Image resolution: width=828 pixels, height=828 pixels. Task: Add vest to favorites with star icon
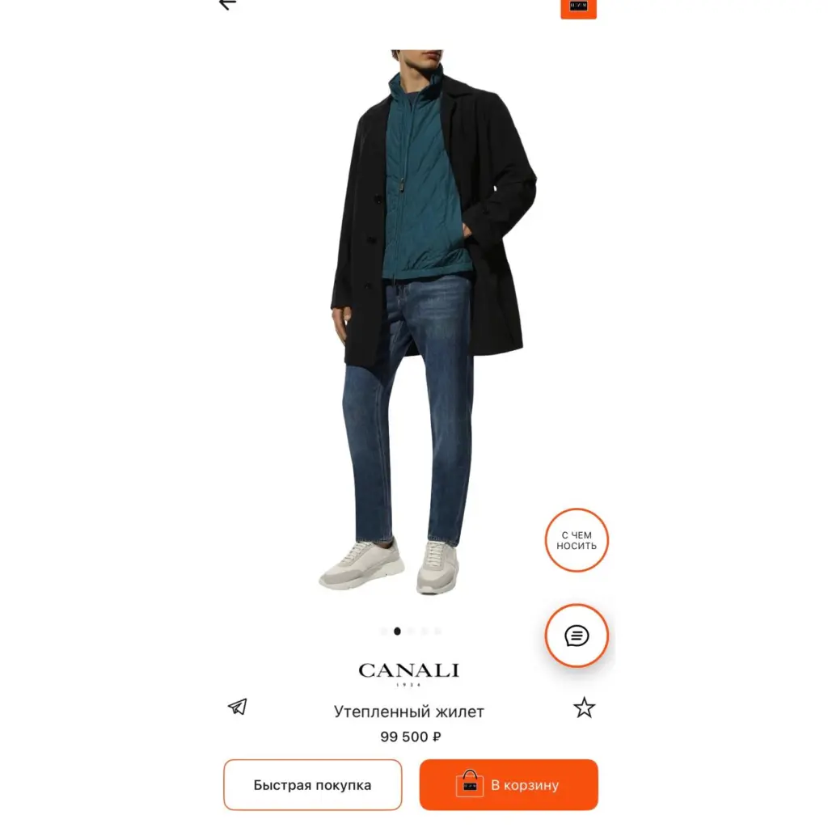[x=584, y=708]
